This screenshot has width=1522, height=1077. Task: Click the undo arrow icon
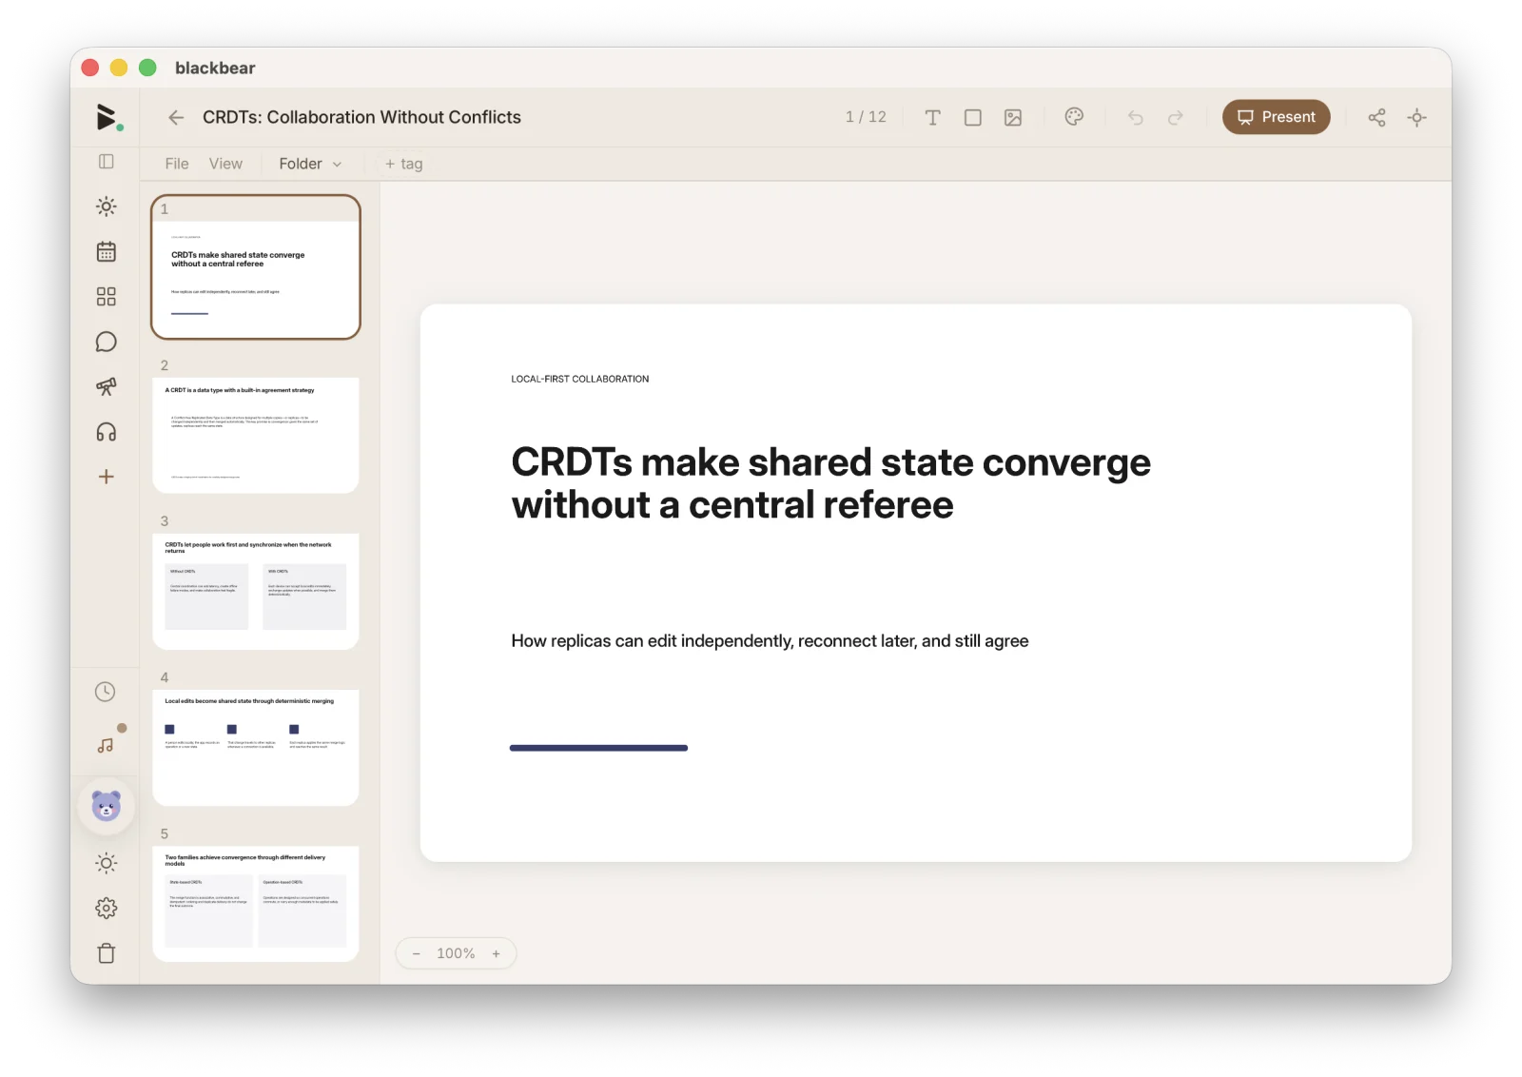pos(1136,117)
